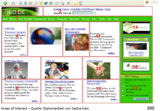
Task: Open the Mail icon dropdown arrow
Action: 59,3
